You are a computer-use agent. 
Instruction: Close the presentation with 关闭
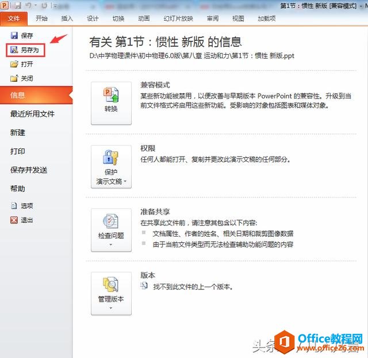pos(22,78)
